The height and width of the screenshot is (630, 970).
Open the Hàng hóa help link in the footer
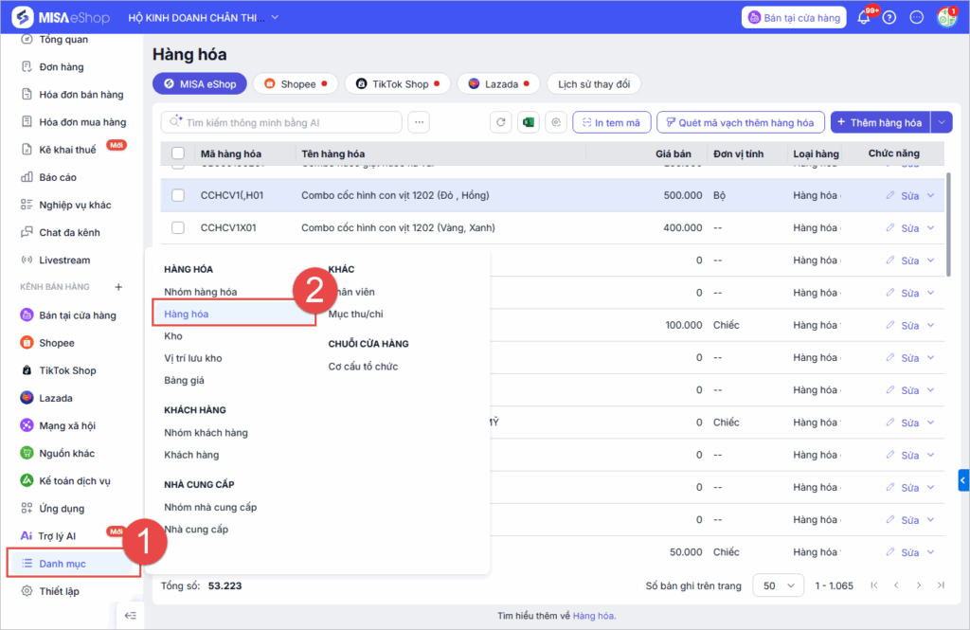coord(593,616)
